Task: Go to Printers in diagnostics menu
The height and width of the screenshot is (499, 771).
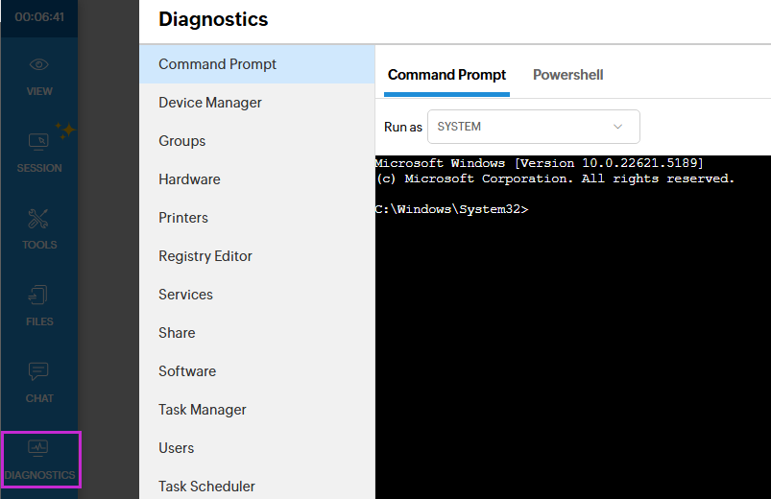Action: pos(183,218)
